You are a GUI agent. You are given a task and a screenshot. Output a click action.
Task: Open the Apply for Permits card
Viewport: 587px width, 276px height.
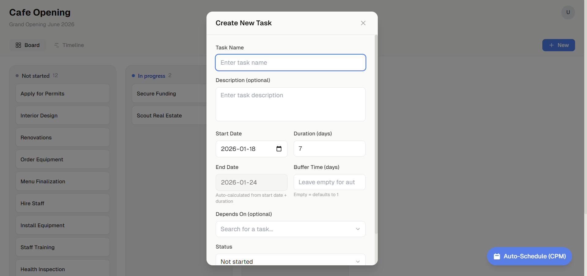[x=63, y=94]
